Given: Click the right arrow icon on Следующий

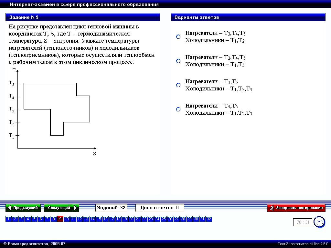Looking at the screenshot, I should (x=75, y=208).
